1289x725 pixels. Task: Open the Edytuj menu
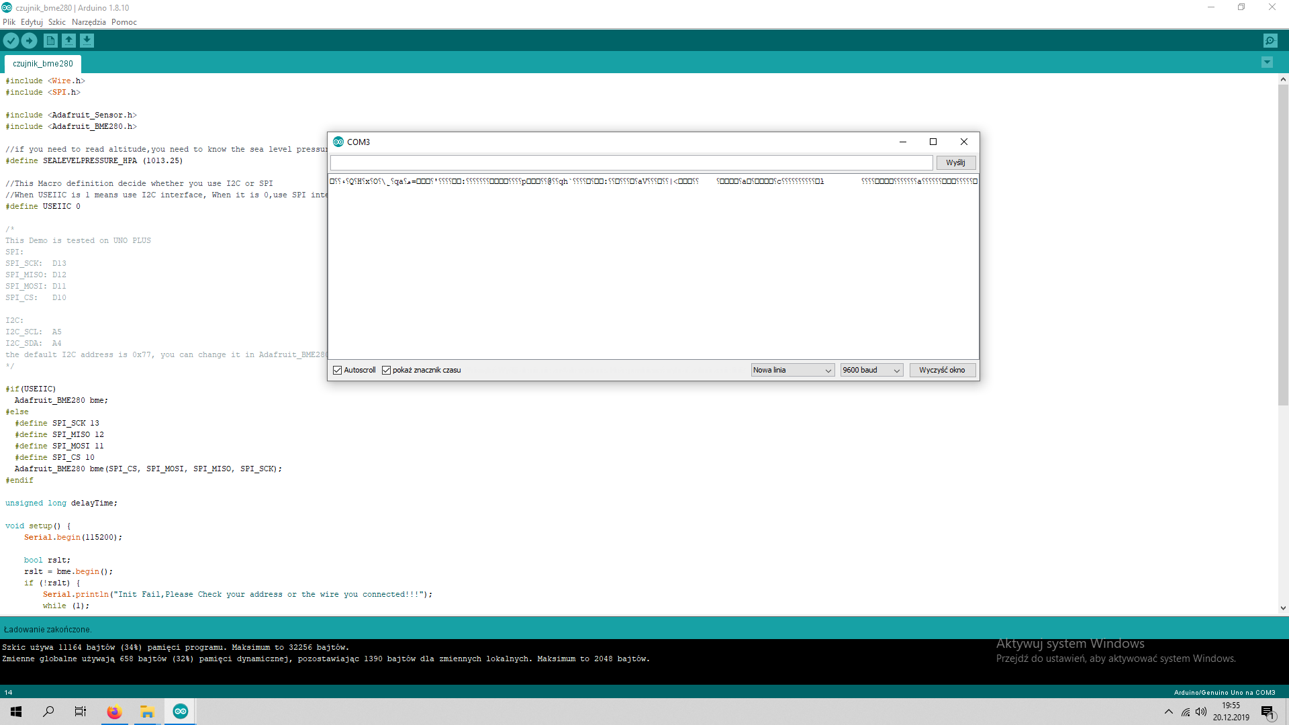coord(32,22)
